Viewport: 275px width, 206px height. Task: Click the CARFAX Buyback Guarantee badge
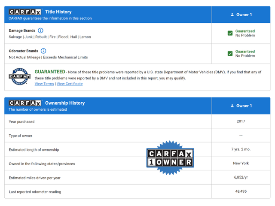tap(20, 76)
